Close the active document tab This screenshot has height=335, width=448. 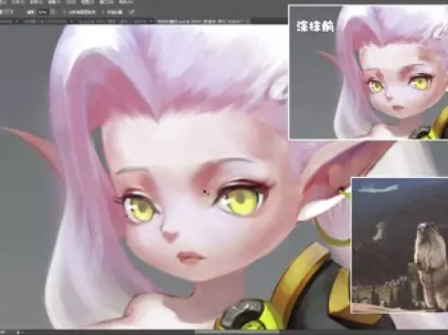pyautogui.click(x=249, y=21)
